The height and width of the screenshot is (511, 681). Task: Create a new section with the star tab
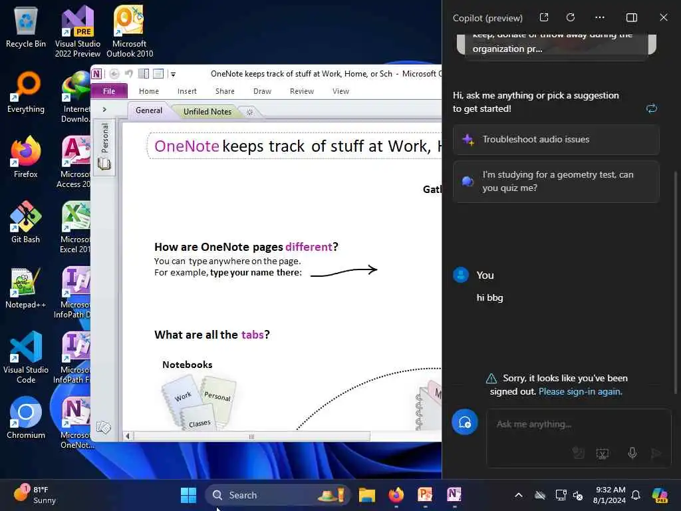click(x=250, y=112)
